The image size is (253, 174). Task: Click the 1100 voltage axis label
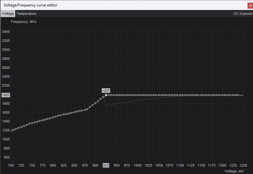point(180,165)
